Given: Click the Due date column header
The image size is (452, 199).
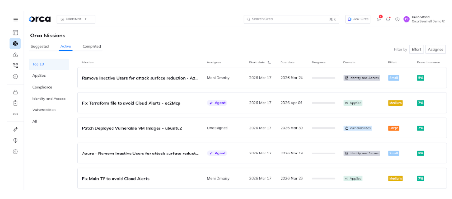Looking at the screenshot, I should click(x=287, y=63).
